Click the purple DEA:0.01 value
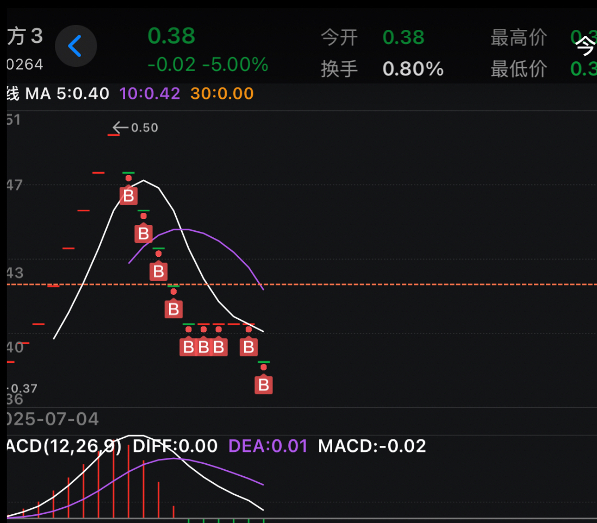 pos(268,446)
